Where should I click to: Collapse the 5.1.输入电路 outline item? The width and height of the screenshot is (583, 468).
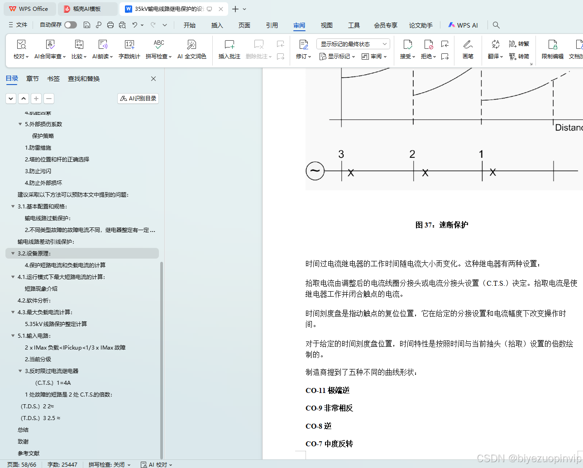click(13, 336)
